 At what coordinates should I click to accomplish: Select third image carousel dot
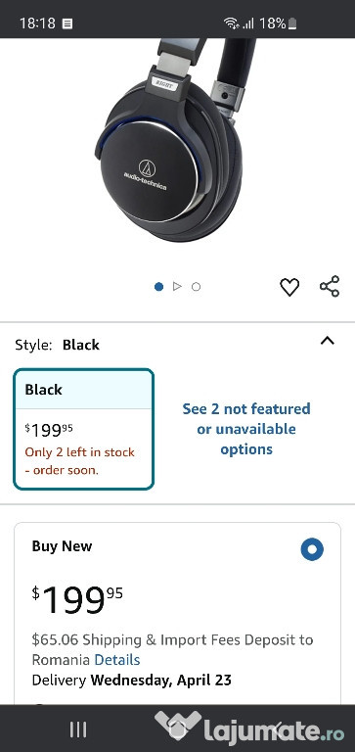point(196,287)
